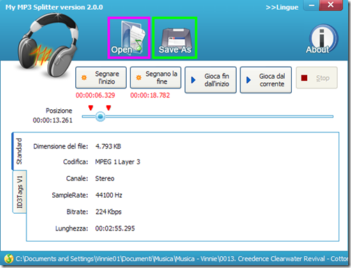The image size is (351, 268).
Task: Click the file path in status bar
Action: click(x=182, y=259)
